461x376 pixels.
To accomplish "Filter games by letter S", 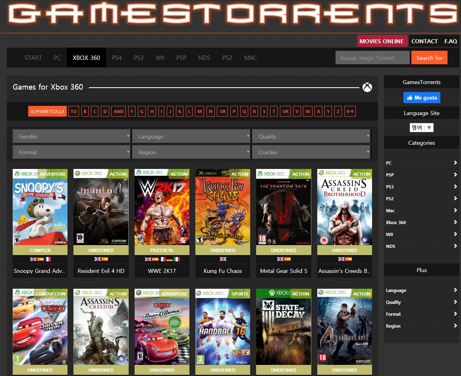I will point(264,111).
